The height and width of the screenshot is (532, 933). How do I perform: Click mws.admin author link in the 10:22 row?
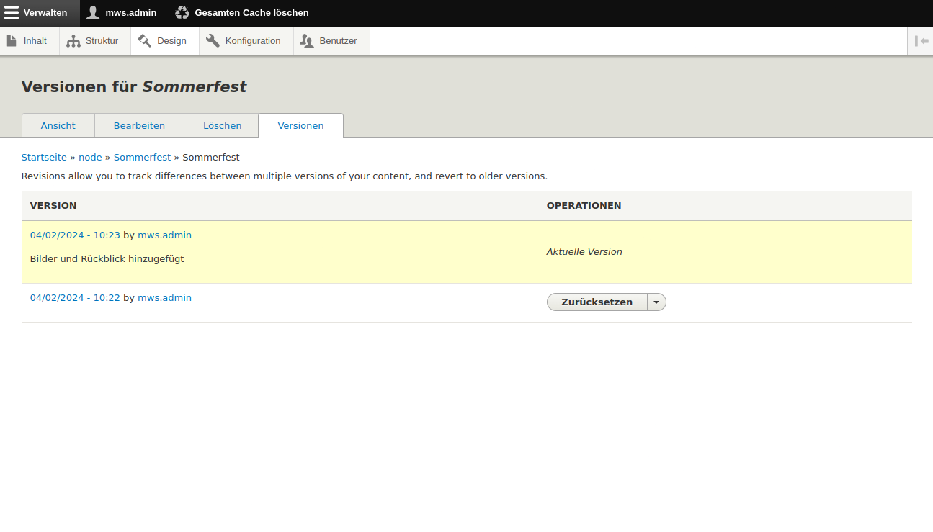click(164, 298)
